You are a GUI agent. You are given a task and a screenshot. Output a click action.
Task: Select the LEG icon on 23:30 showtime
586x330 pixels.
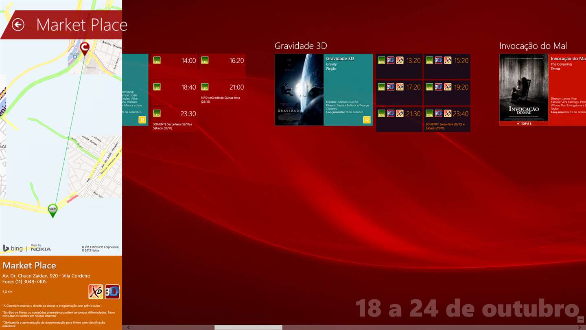(x=157, y=113)
